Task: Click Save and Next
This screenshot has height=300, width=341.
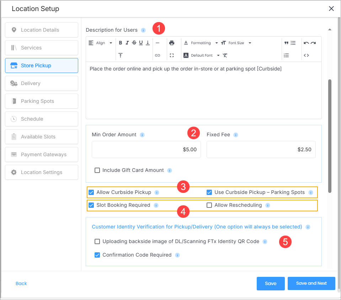Action: [x=311, y=284]
